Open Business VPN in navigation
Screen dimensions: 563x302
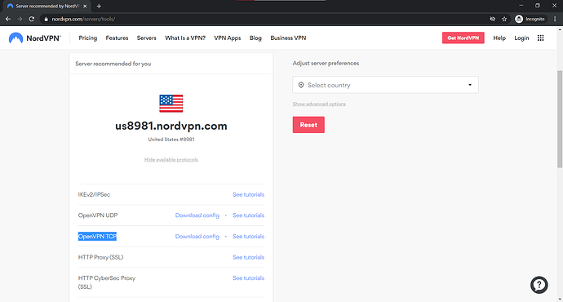click(288, 38)
